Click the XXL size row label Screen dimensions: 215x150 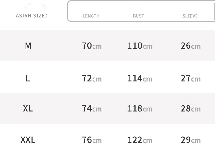coord(28,140)
